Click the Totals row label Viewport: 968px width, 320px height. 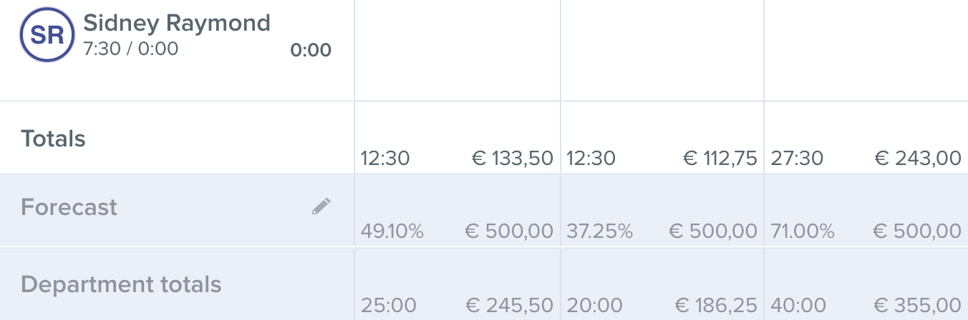pos(53,139)
